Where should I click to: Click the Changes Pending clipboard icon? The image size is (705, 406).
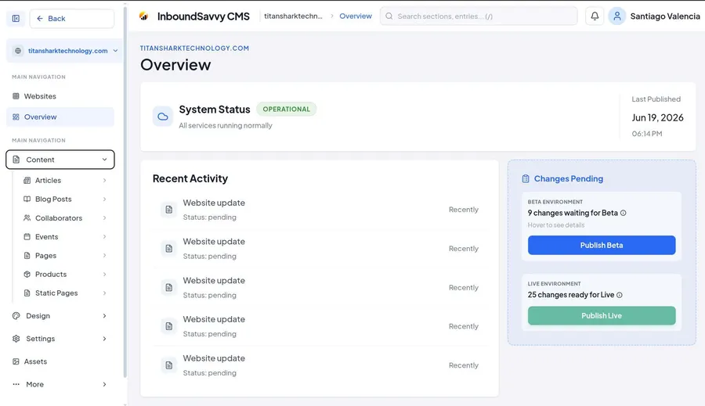pos(526,178)
